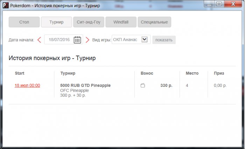Go to previous date with left arrow
The width and height of the screenshot is (245, 149).
[x=39, y=40]
